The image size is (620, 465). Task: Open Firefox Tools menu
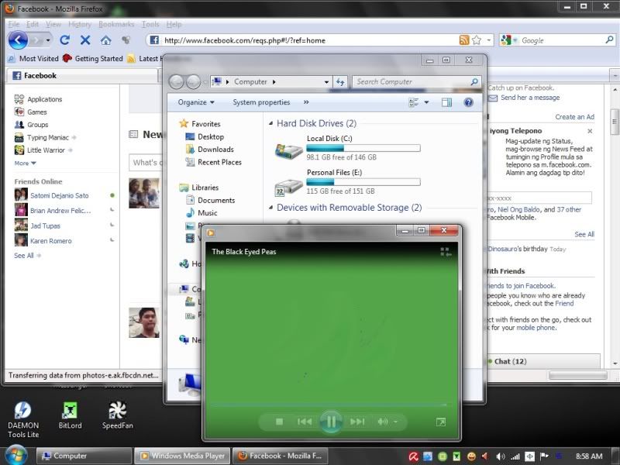[x=150, y=24]
